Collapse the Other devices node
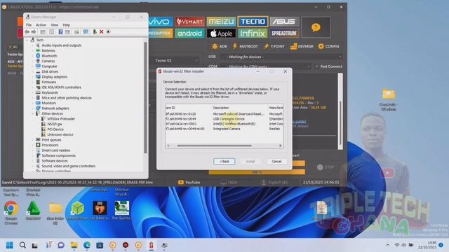 [33, 113]
